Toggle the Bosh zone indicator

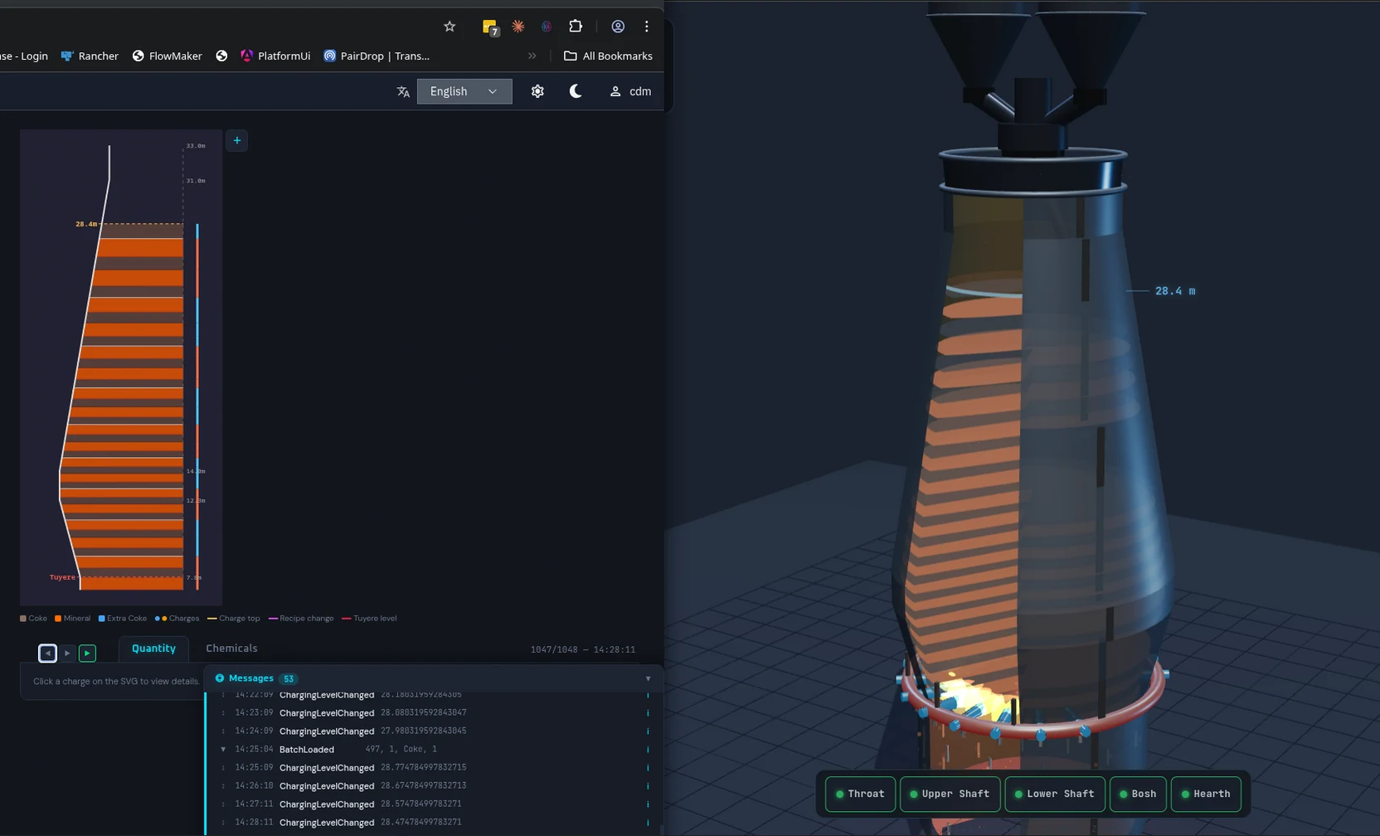coord(1138,794)
